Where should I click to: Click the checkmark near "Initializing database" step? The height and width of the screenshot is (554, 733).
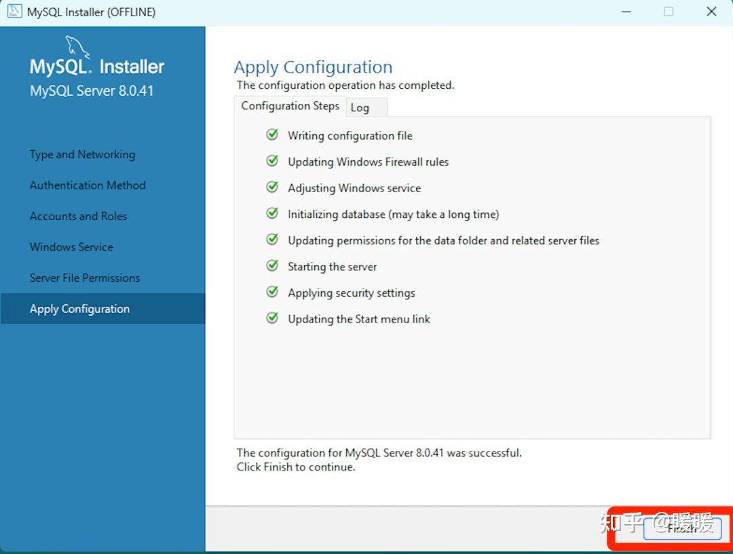click(x=272, y=213)
